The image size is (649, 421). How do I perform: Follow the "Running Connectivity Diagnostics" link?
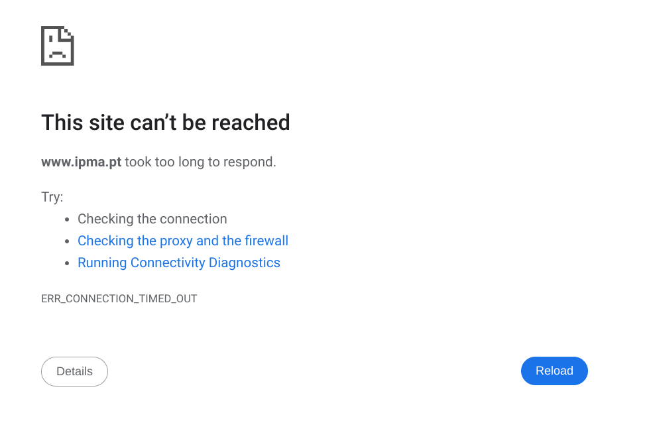click(178, 263)
